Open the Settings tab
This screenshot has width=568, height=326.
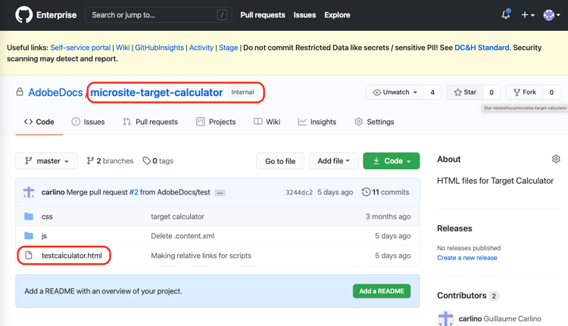tap(373, 122)
